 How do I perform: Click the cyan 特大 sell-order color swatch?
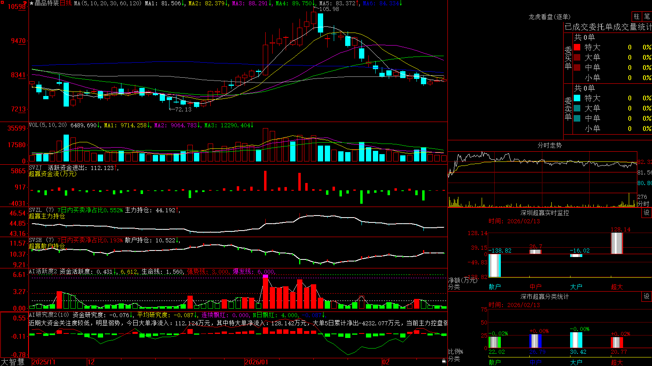point(577,98)
